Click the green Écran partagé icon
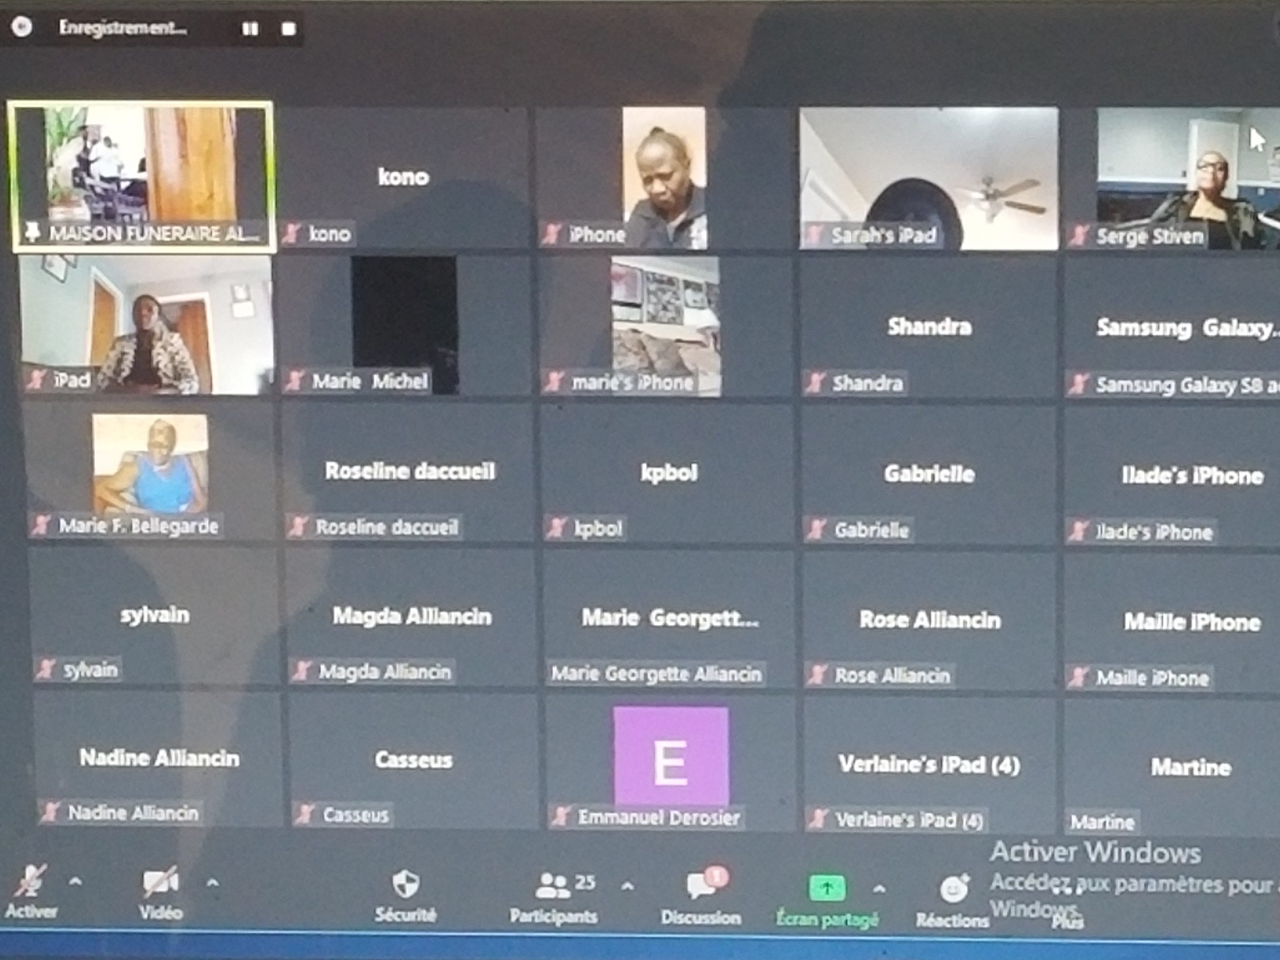The width and height of the screenshot is (1280, 960). tap(827, 889)
